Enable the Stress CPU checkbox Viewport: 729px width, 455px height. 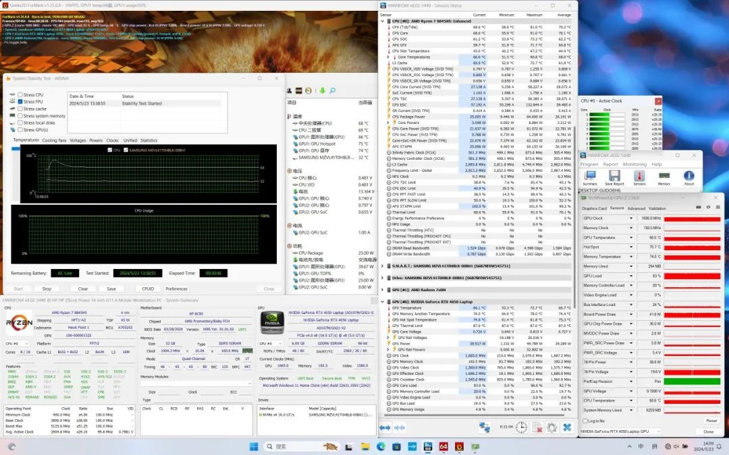20,95
